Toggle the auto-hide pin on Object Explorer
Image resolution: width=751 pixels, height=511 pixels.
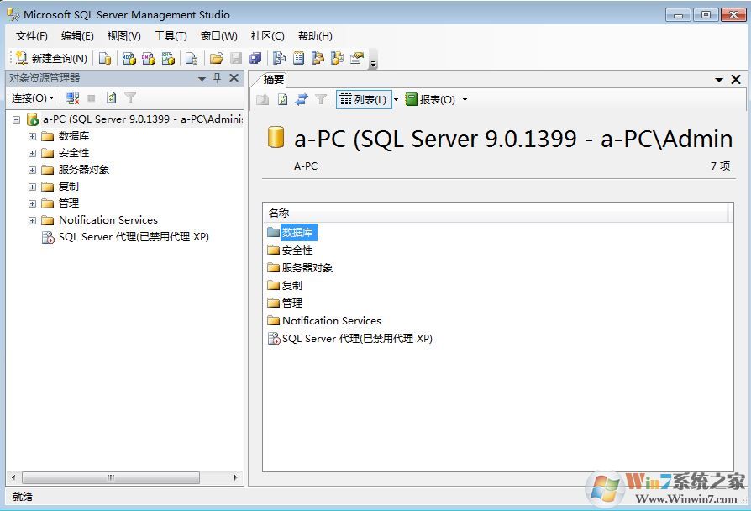click(216, 78)
